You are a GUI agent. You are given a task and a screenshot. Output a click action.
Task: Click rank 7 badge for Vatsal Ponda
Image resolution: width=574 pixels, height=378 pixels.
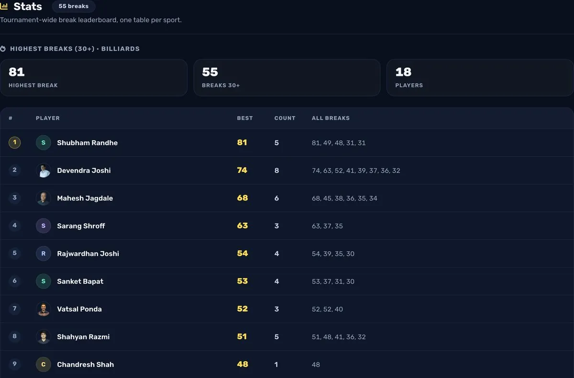tap(14, 308)
